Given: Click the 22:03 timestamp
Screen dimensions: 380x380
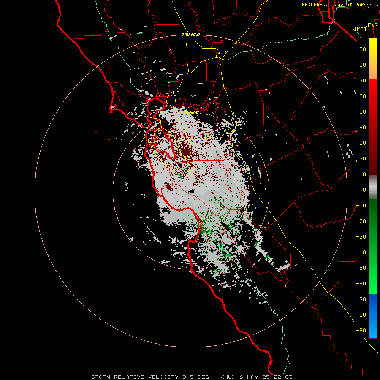Looking at the screenshot, I should [x=283, y=377].
